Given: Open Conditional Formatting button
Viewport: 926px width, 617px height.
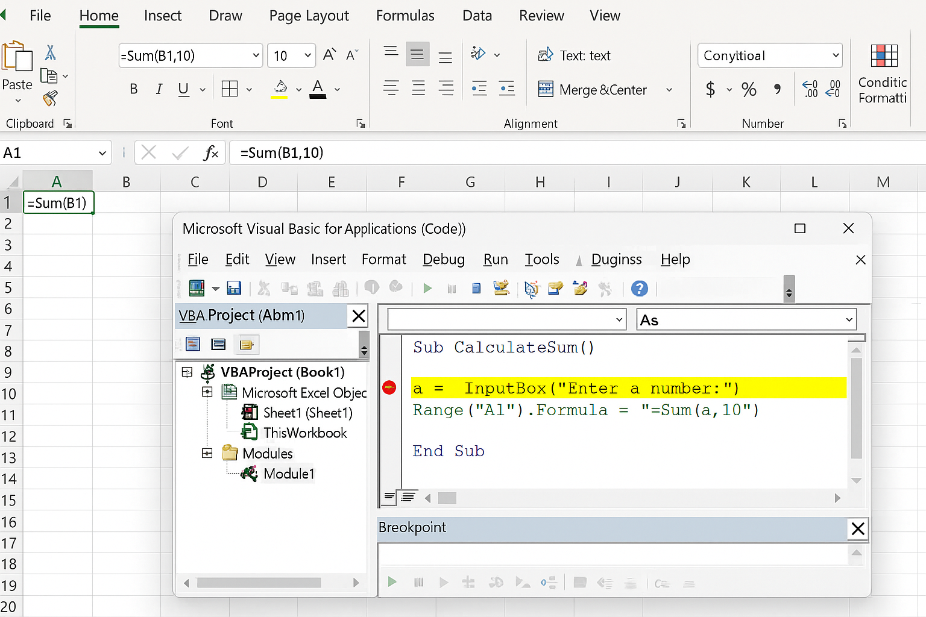Looking at the screenshot, I should click(x=883, y=74).
